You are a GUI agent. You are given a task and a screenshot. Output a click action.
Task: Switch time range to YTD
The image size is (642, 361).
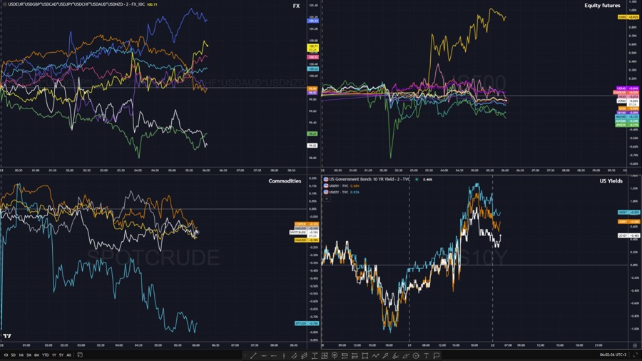pos(45,355)
